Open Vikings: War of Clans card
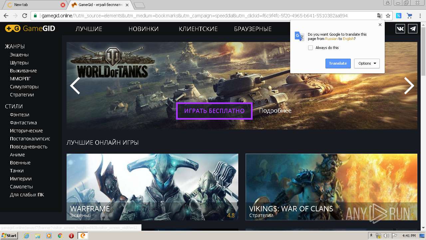This screenshot has height=240, width=426. (331, 187)
